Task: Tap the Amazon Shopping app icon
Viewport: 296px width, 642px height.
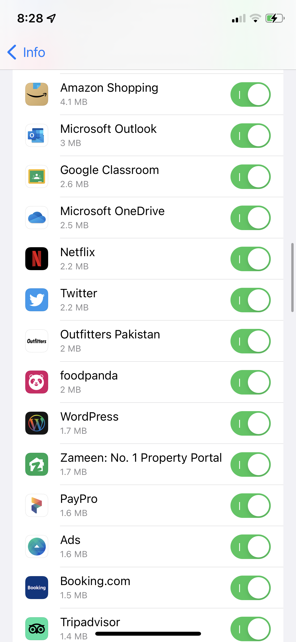Action: 37,94
